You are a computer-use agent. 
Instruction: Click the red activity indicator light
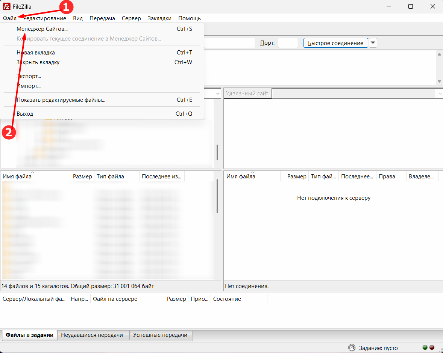[432, 347]
